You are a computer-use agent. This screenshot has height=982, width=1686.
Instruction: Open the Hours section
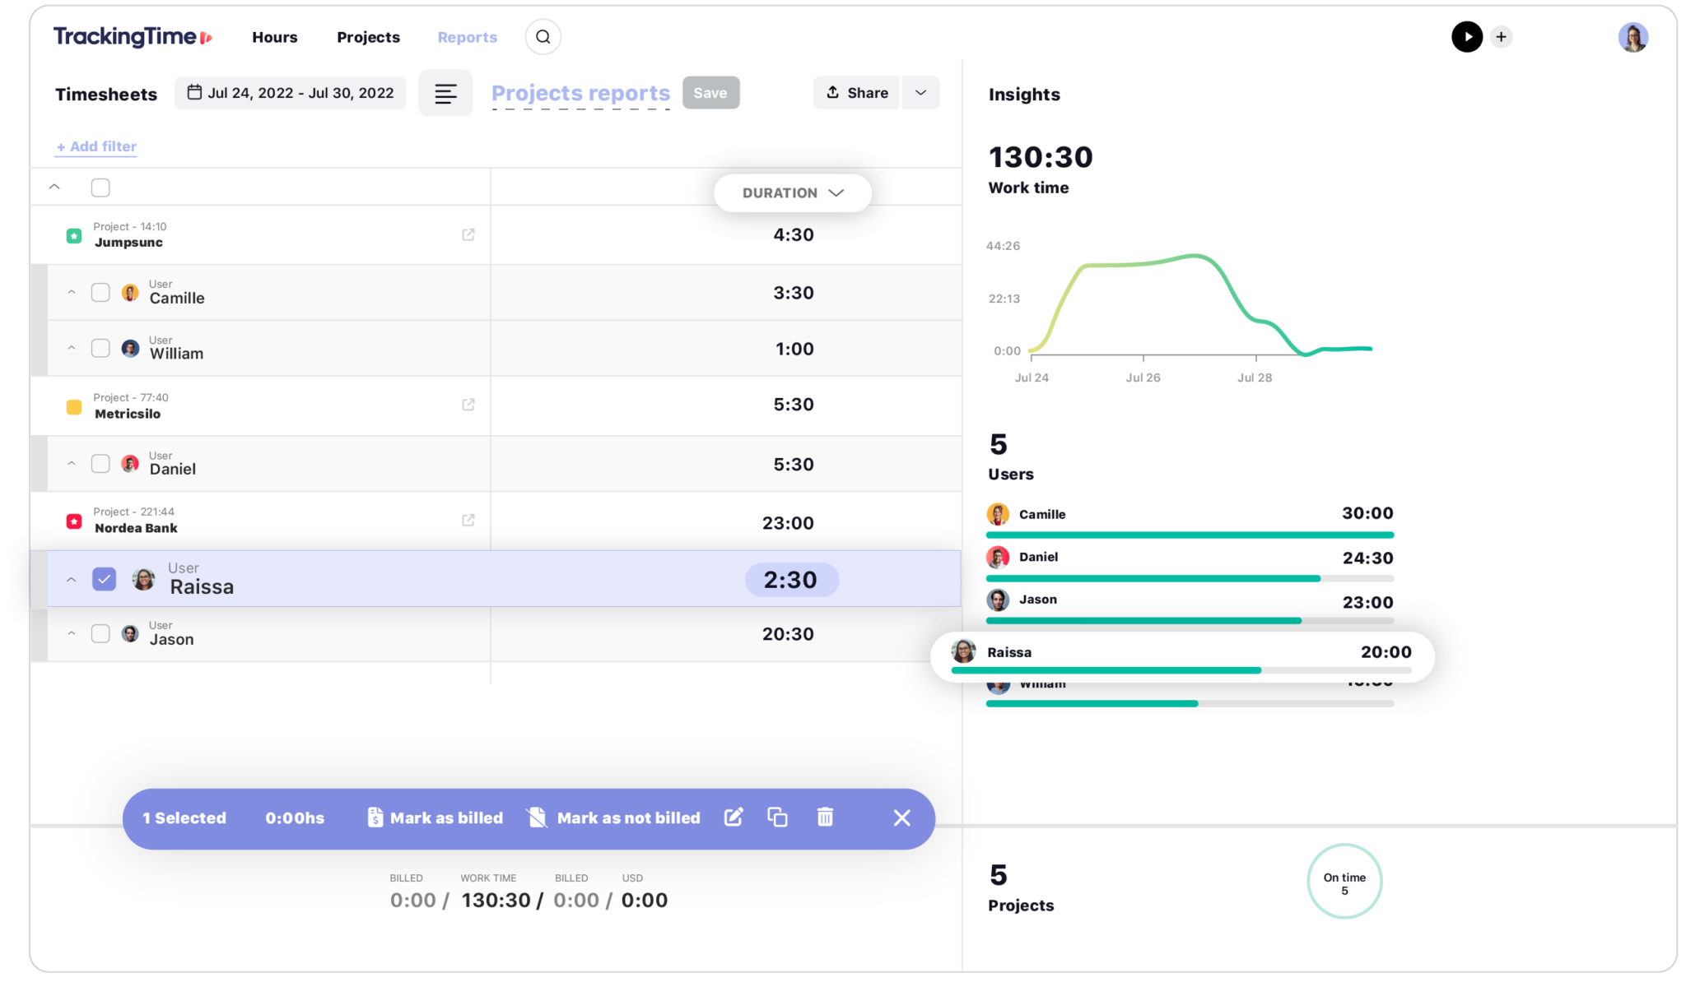[275, 37]
